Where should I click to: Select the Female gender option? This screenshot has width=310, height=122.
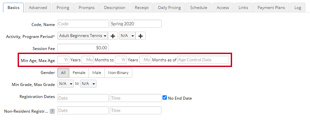point(79,73)
